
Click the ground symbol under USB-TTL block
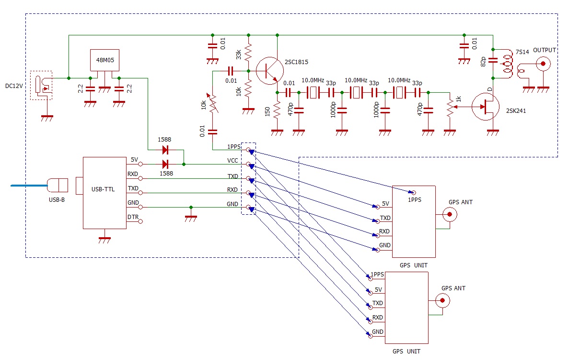coord(105,240)
